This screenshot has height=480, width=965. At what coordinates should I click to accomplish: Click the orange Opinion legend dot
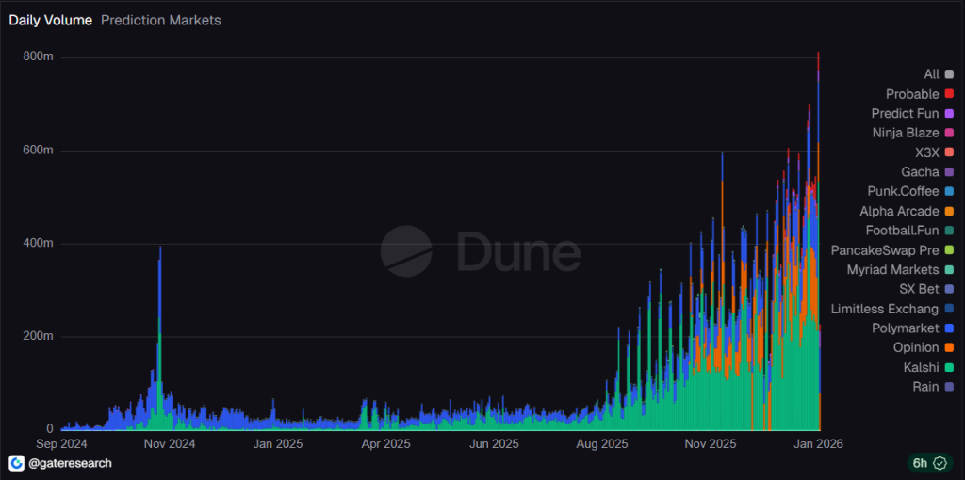(949, 348)
